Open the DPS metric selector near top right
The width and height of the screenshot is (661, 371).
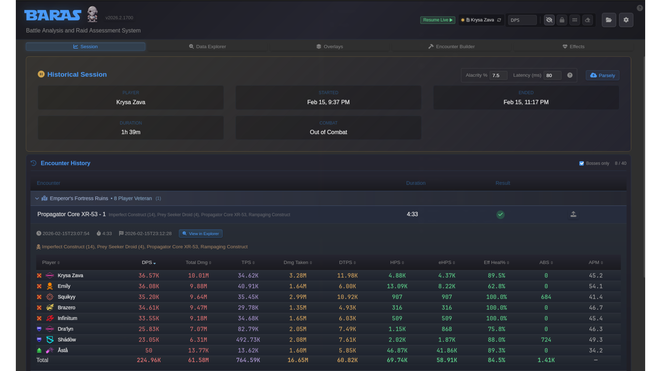[x=522, y=20]
